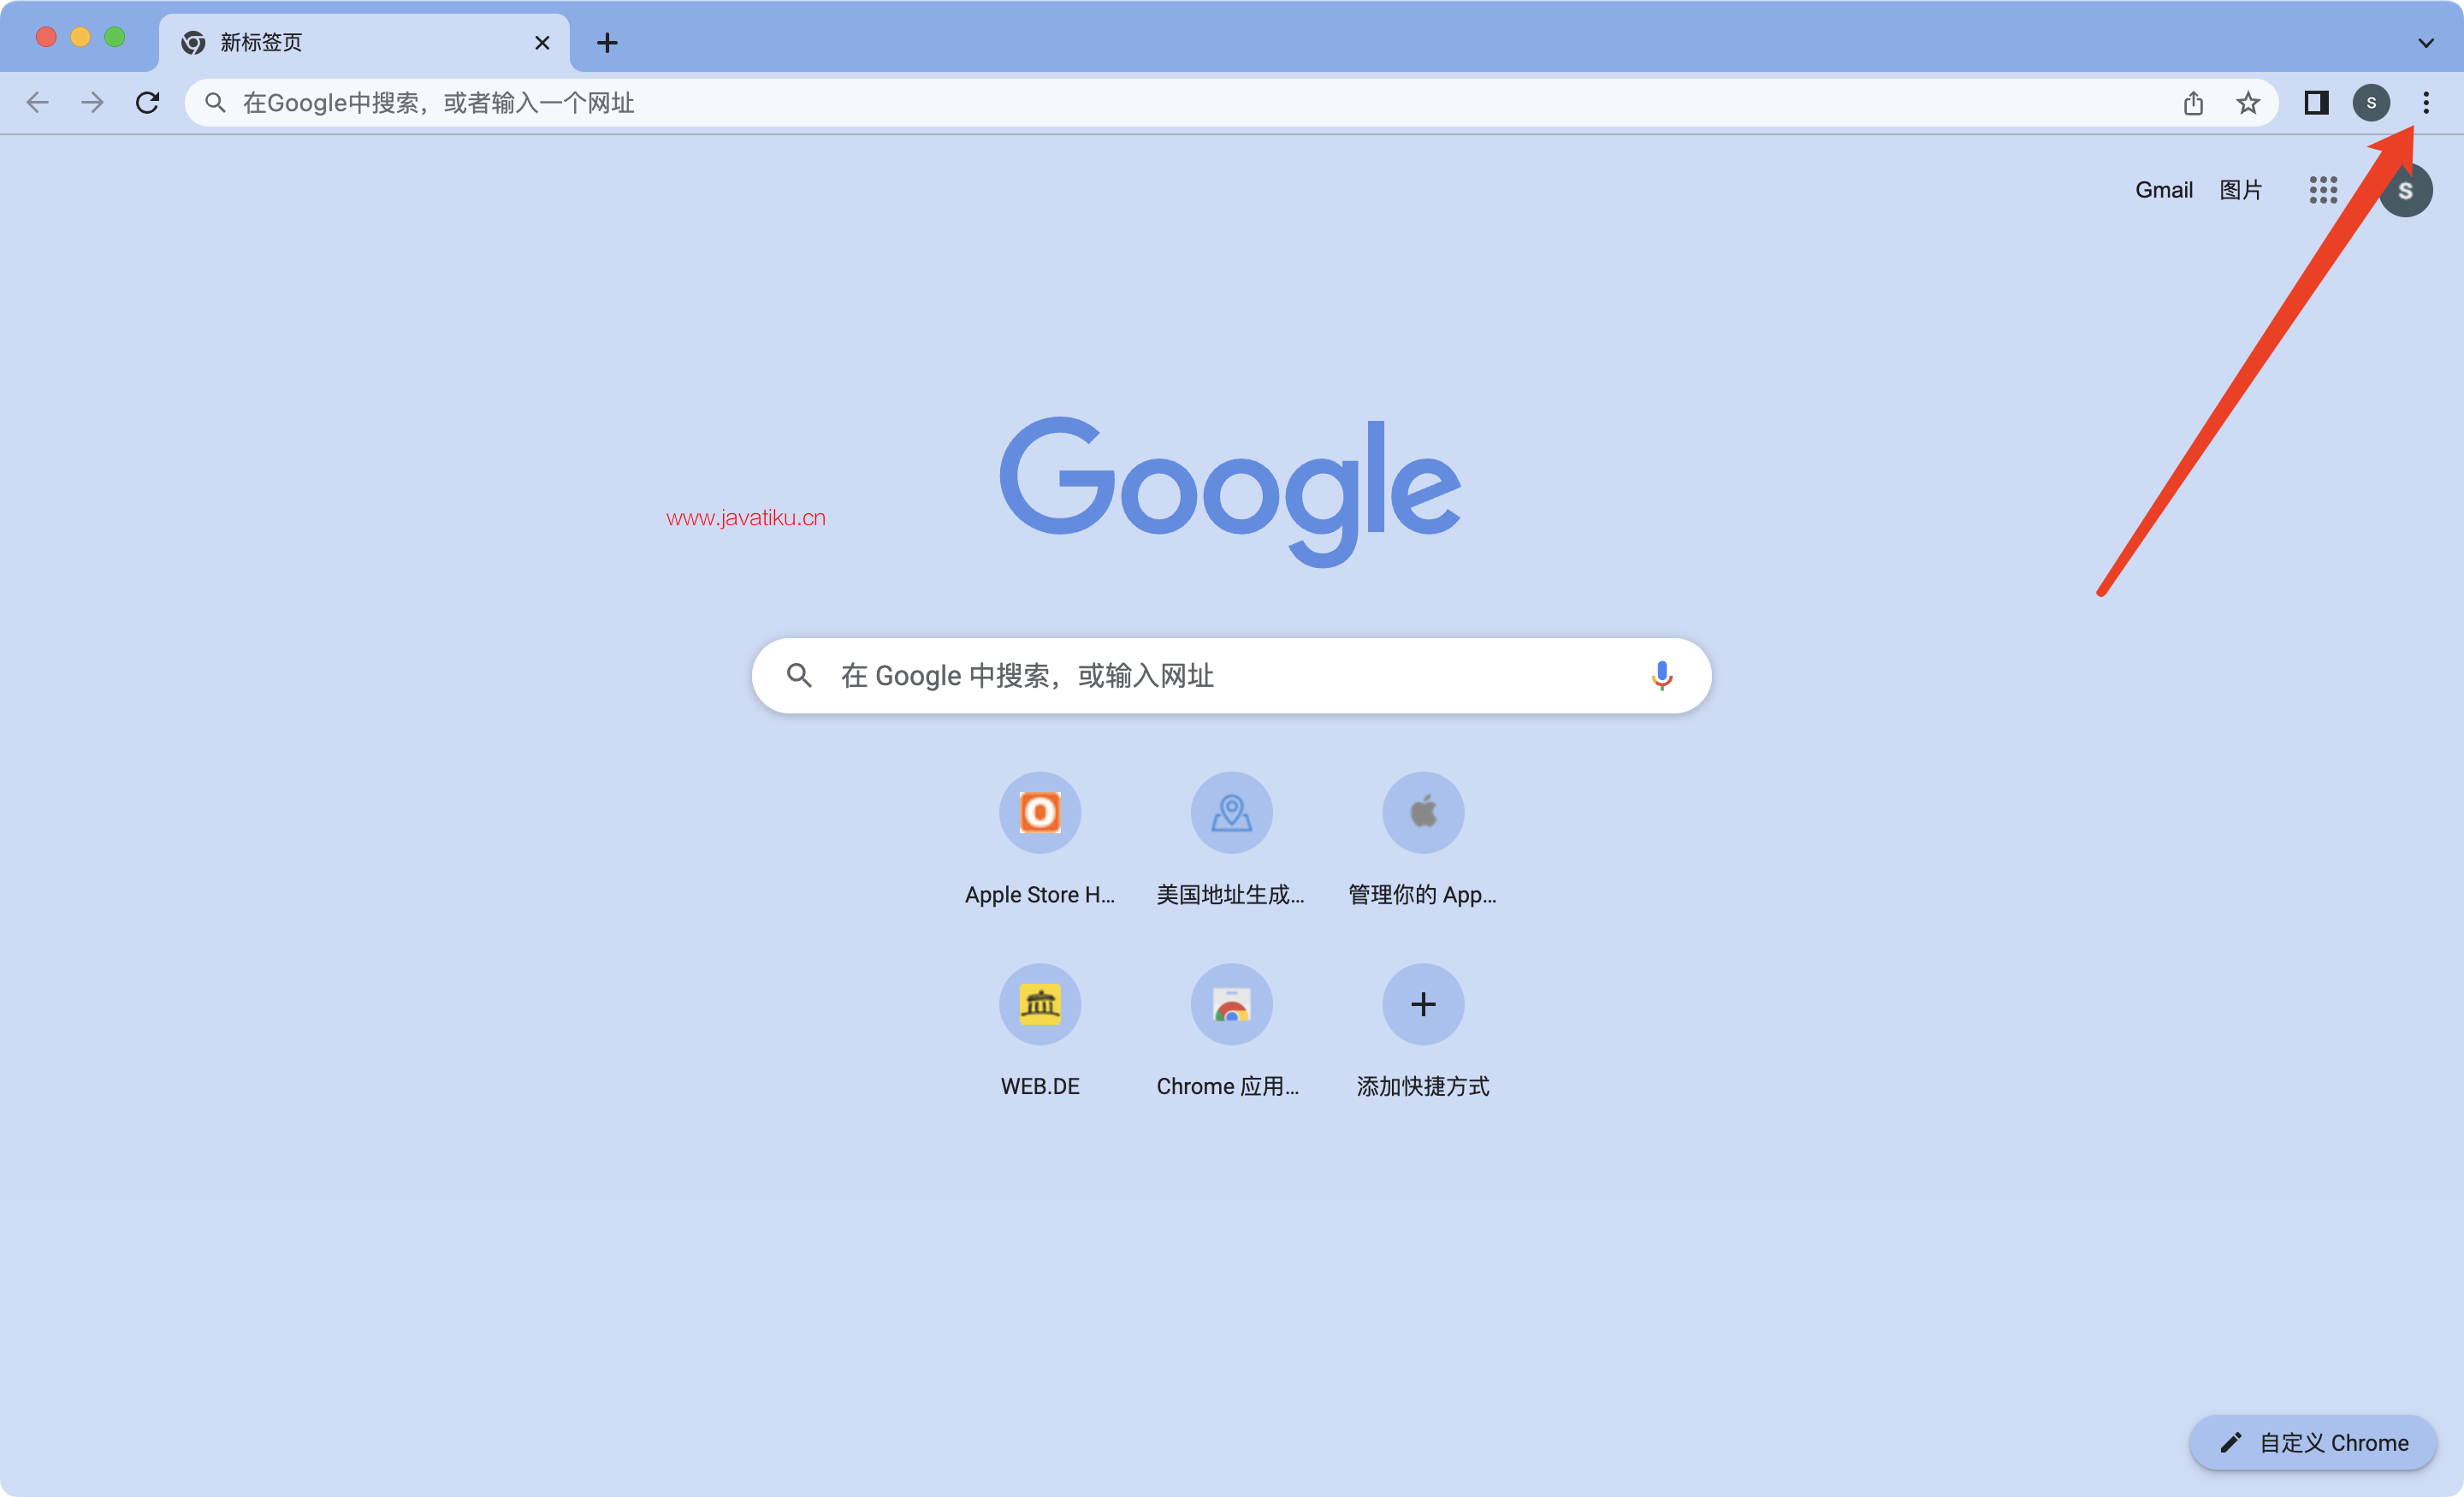Viewport: 2464px width, 1497px height.
Task: Click the Google logo
Action: (1230, 490)
